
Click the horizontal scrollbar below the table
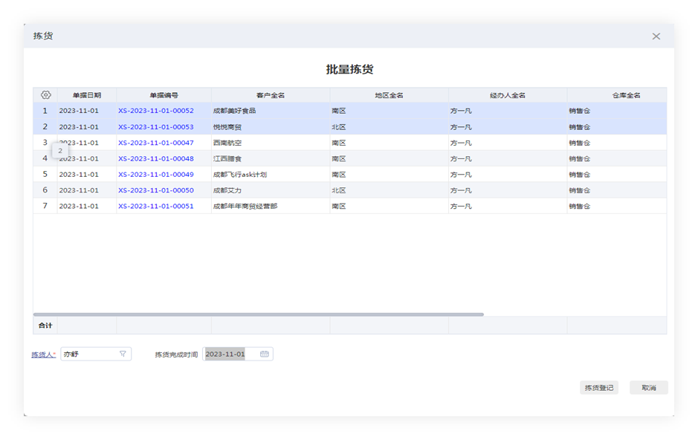pyautogui.click(x=260, y=314)
